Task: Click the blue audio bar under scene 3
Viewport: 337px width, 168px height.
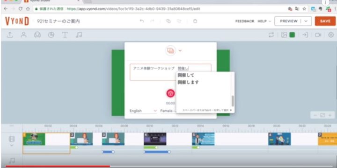Action: [x=108, y=152]
